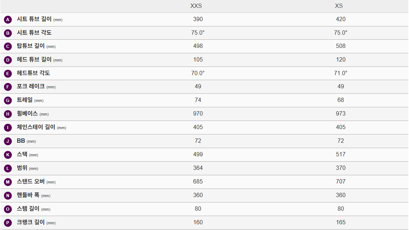
Task: Click the F fork rake circle icon
Action: pyautogui.click(x=8, y=87)
